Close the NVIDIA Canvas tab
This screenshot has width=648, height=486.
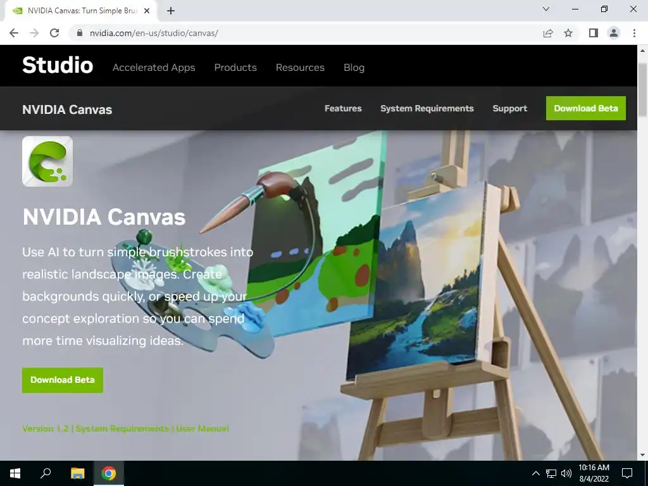pyautogui.click(x=147, y=11)
